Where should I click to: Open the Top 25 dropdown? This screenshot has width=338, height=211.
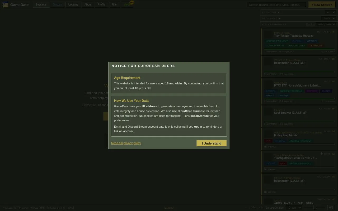click(328, 18)
